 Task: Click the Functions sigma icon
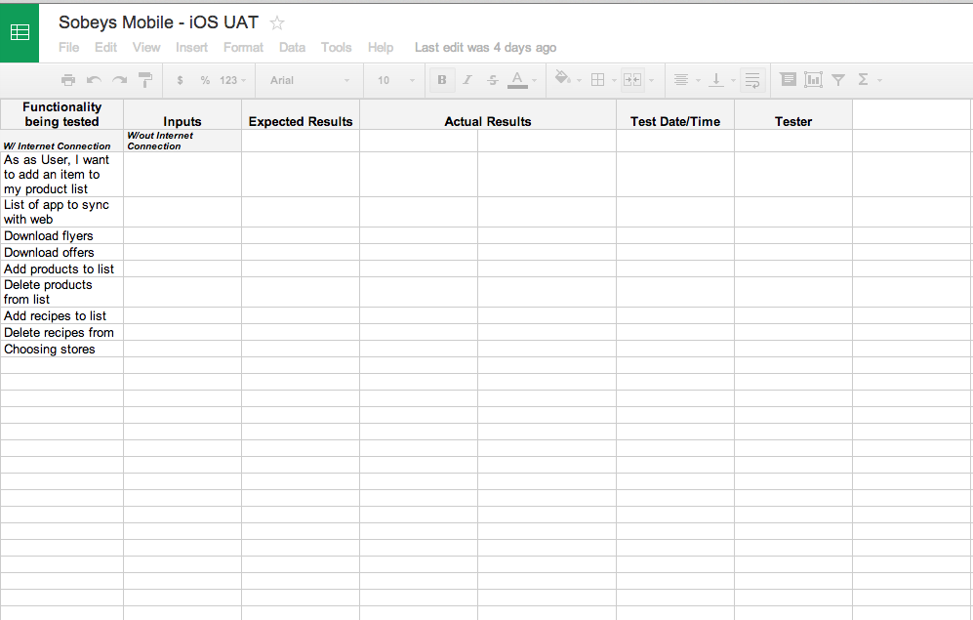click(x=863, y=79)
